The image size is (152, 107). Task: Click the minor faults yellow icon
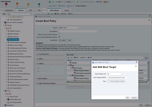(x=28, y=4)
